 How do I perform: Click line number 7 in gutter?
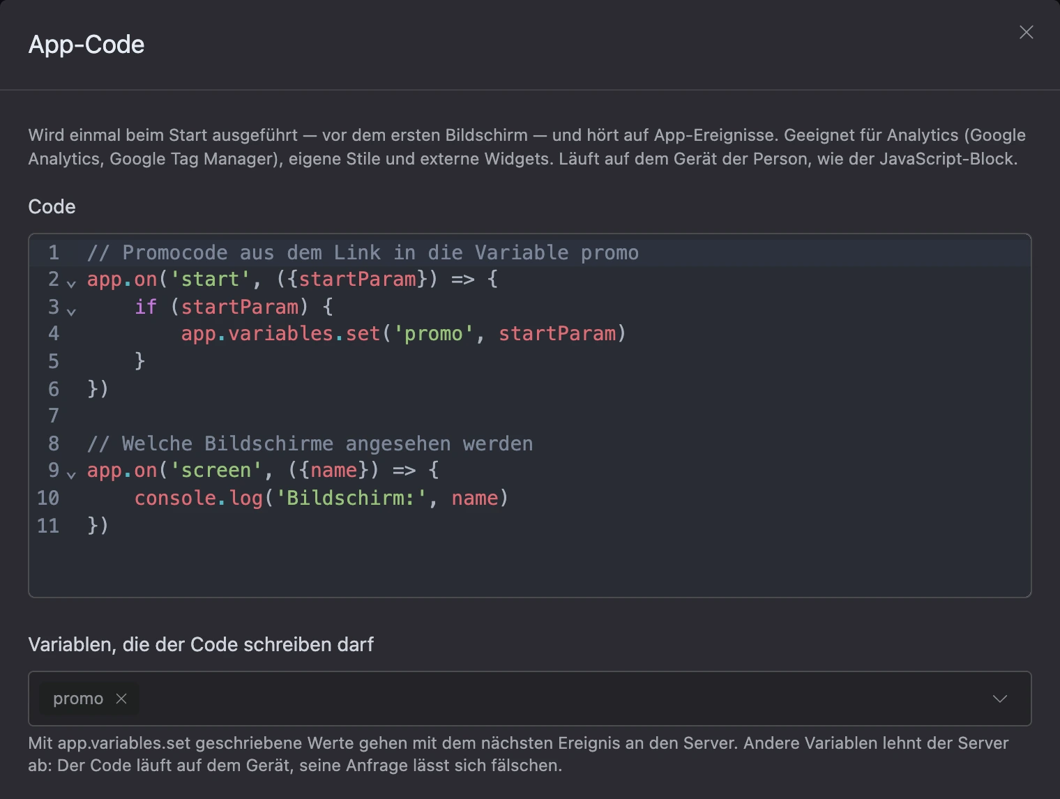(x=54, y=416)
